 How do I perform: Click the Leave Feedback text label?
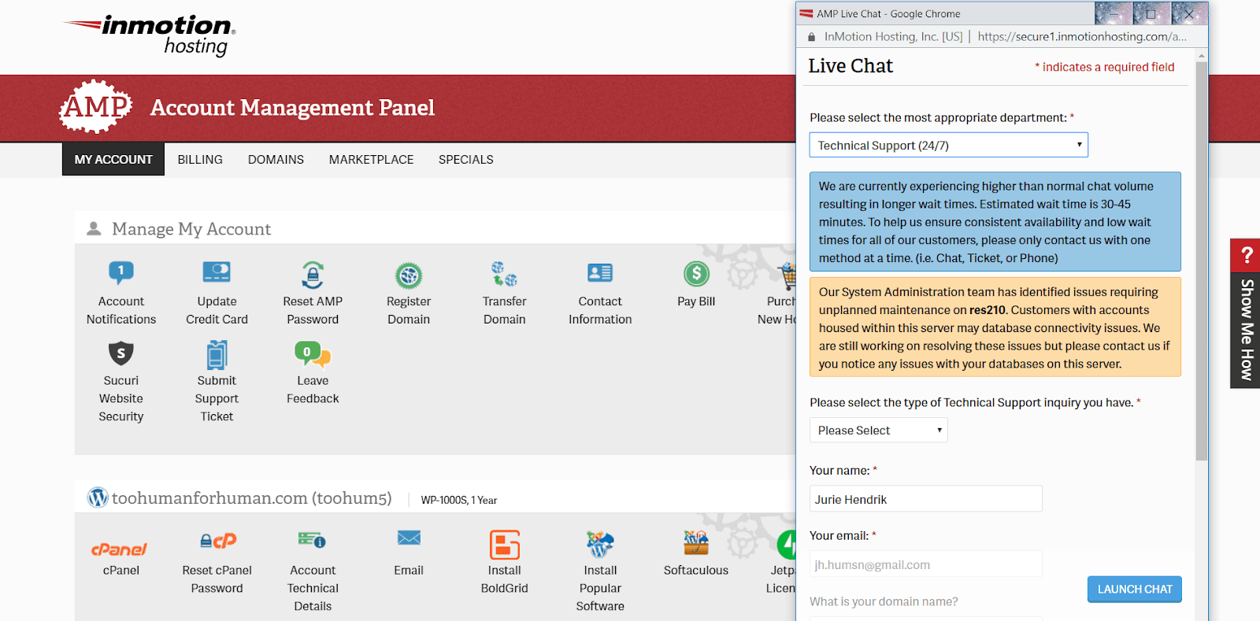313,390
